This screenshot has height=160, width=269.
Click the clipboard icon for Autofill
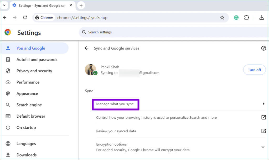click(x=8, y=59)
